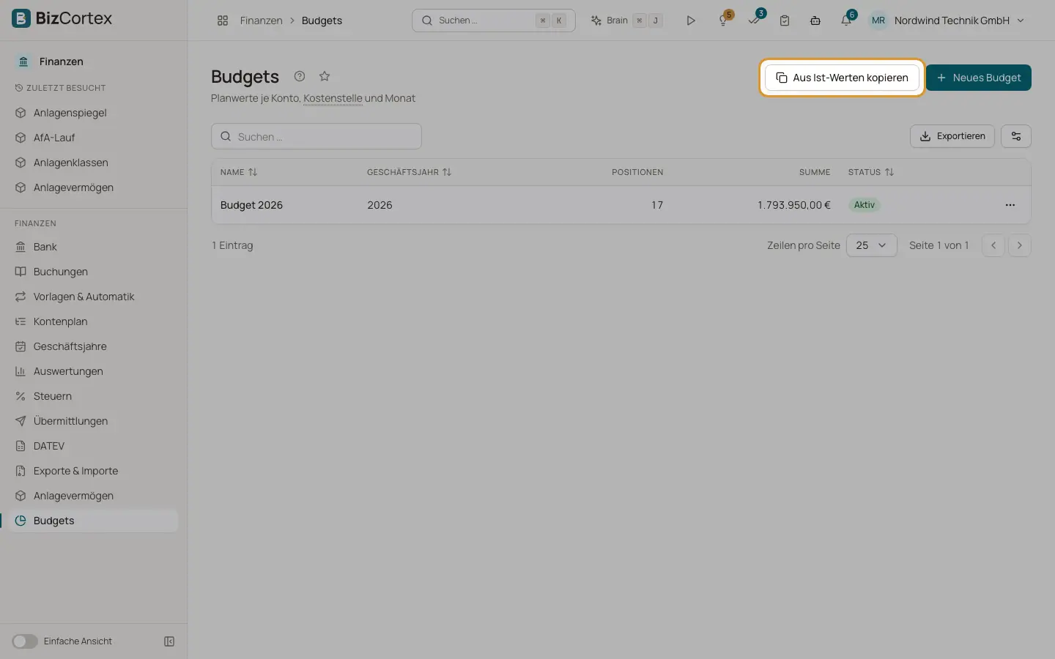Open Kontenplan in the sidebar

(x=94, y=321)
